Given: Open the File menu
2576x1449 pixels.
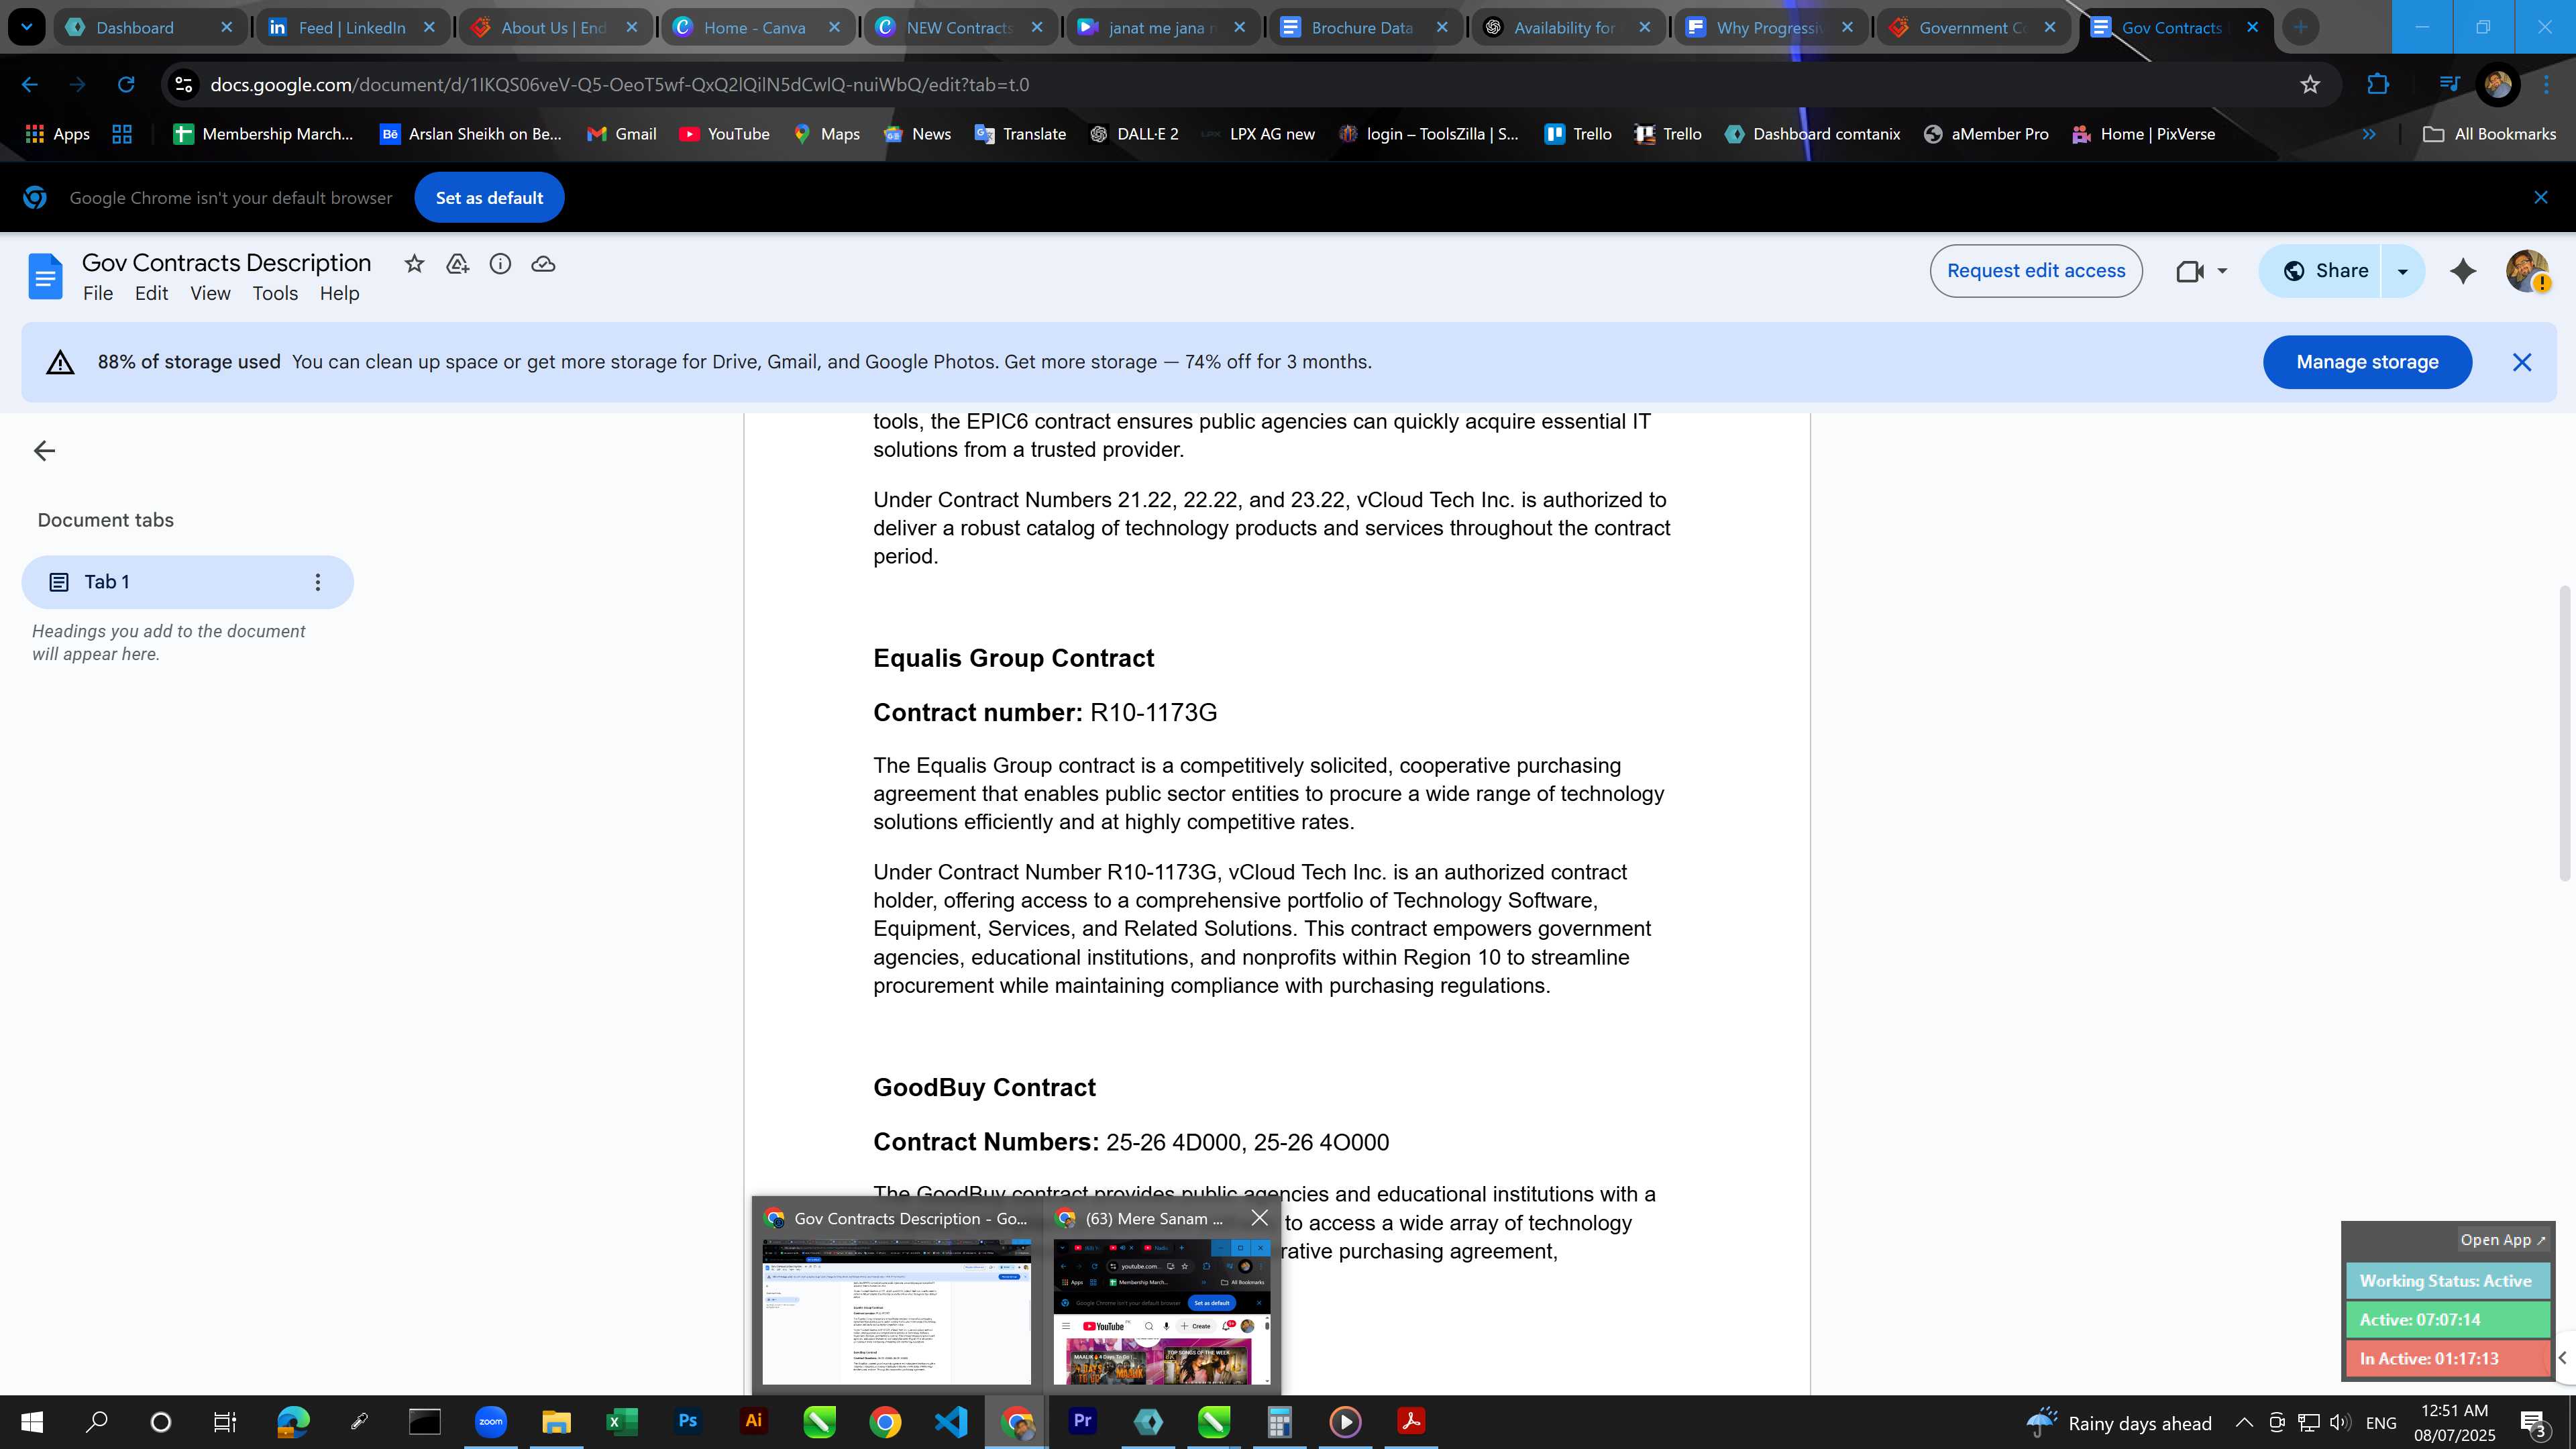Looking at the screenshot, I should tap(98, 294).
